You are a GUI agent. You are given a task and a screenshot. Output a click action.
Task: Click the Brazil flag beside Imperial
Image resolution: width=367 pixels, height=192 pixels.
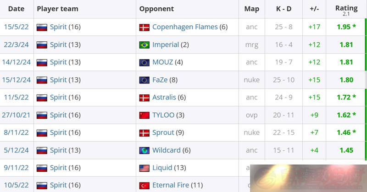coord(144,45)
